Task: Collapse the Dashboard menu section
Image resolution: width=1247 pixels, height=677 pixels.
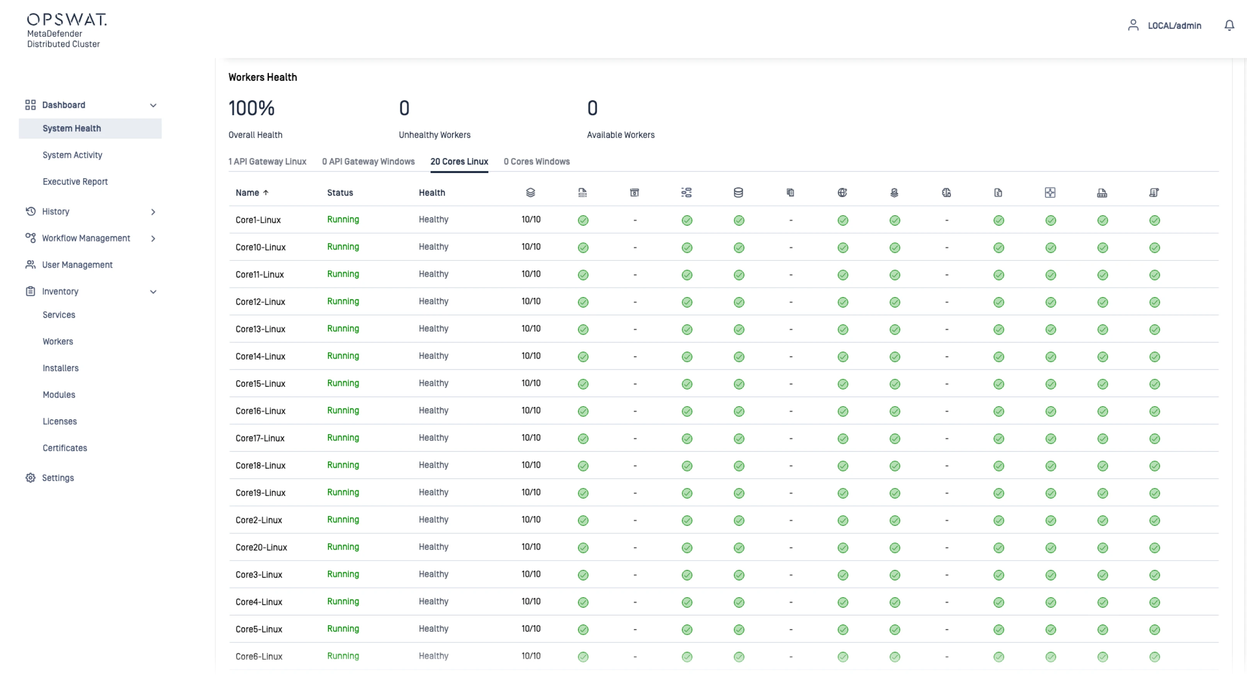Action: click(153, 105)
